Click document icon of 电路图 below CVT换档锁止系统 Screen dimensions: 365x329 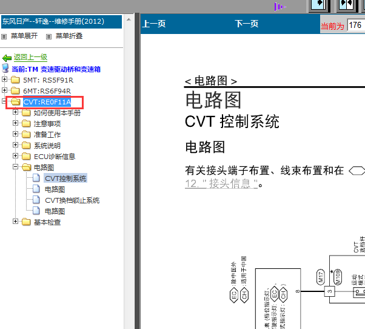coord(36,211)
